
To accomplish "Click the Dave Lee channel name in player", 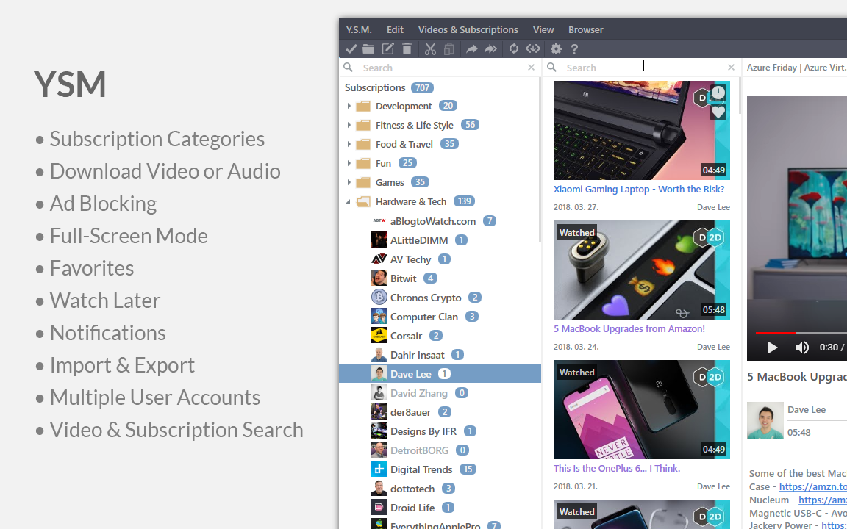I will (x=807, y=410).
